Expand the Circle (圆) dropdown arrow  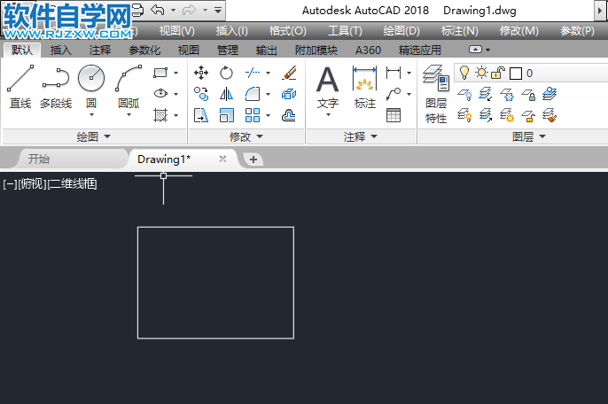(91, 115)
